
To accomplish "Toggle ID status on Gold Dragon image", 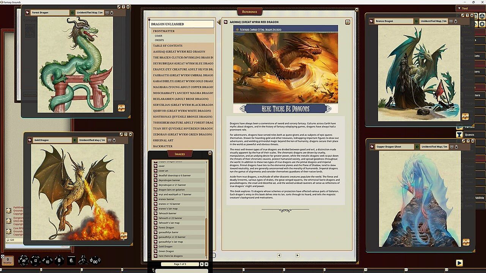I will pyautogui.click(x=75, y=140).
